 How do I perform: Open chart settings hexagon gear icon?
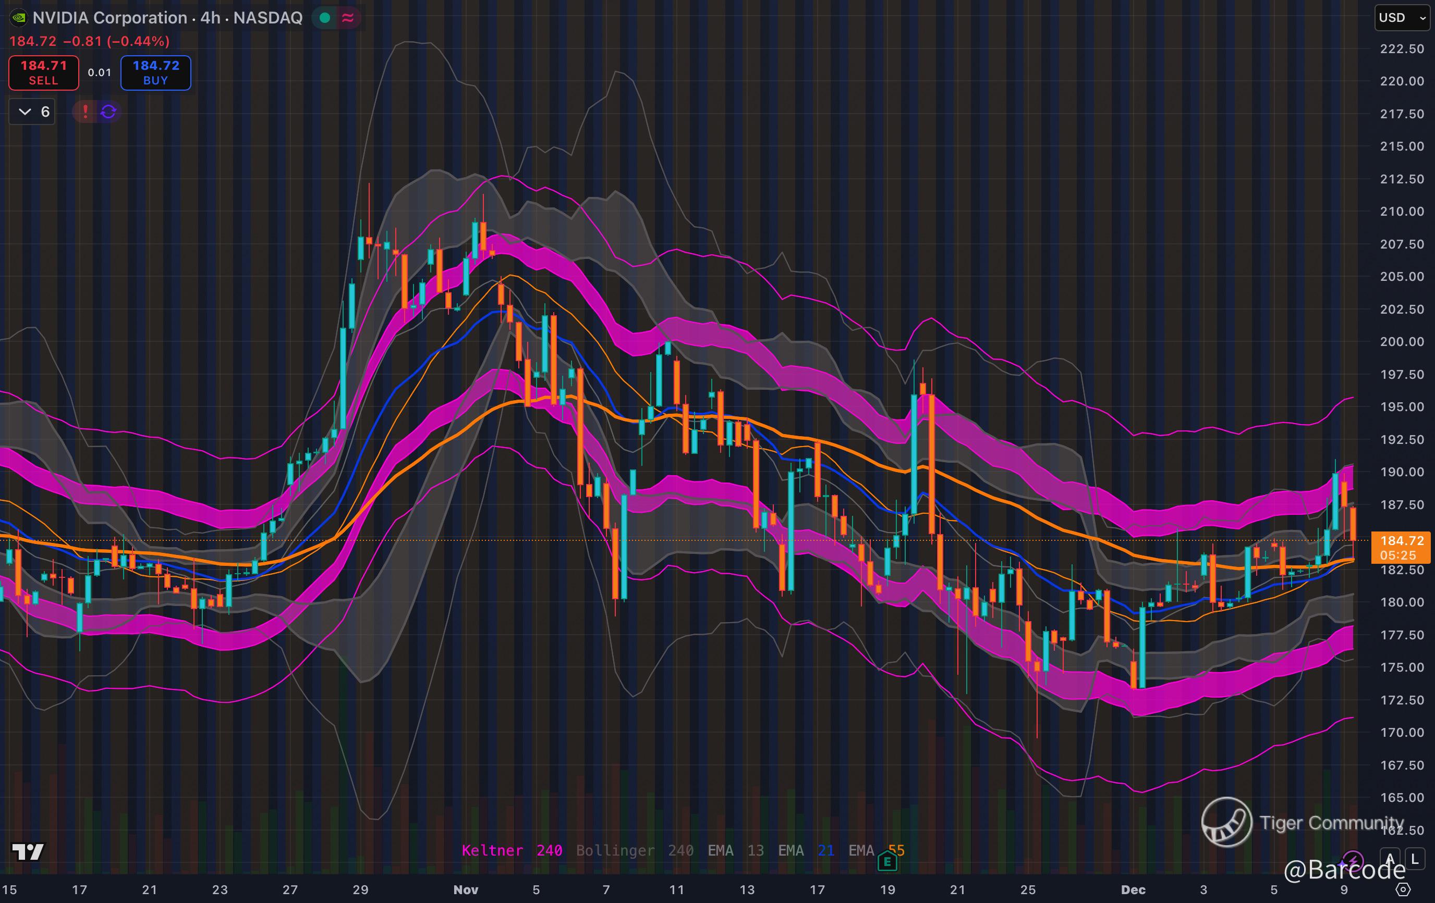tap(1403, 890)
